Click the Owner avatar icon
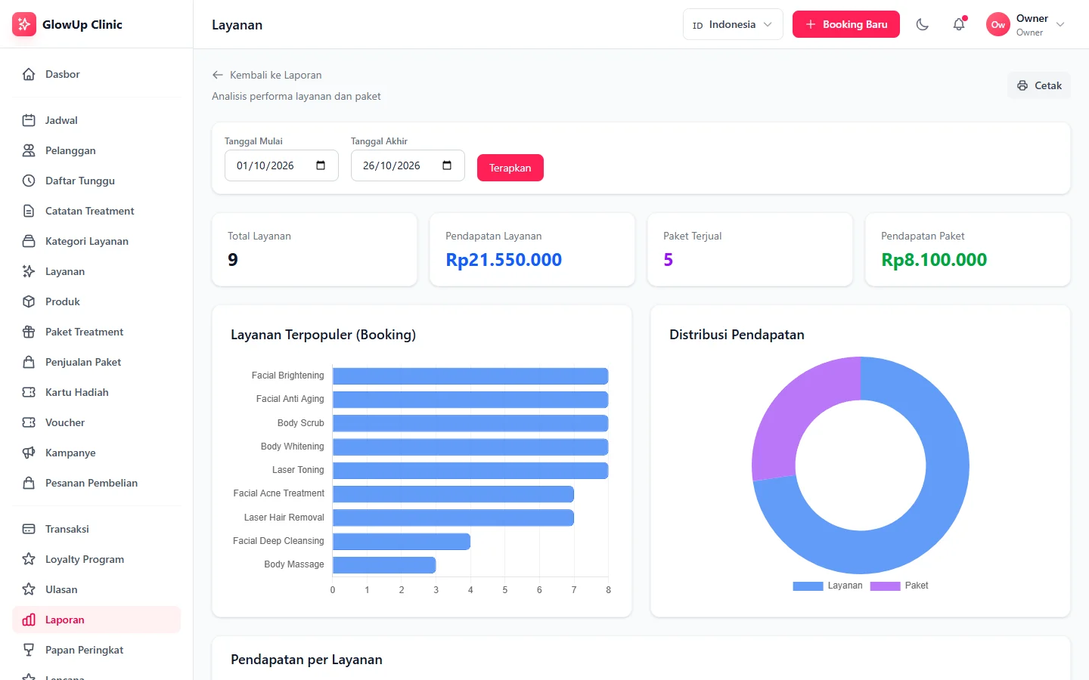 tap(998, 24)
